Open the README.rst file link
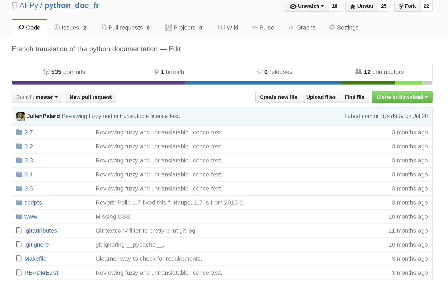Image resolution: width=448 pixels, height=283 pixels. click(41, 273)
